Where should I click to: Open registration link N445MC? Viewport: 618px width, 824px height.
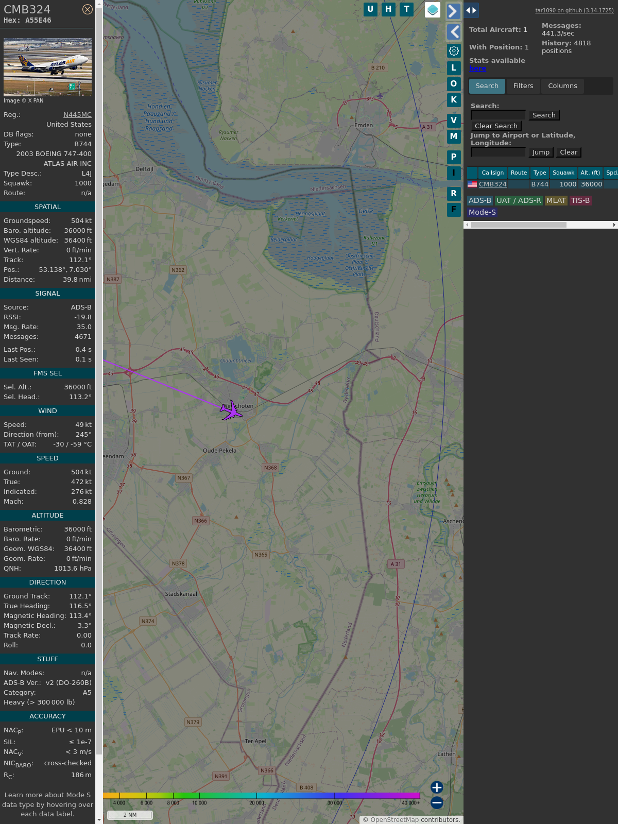[x=77, y=115]
